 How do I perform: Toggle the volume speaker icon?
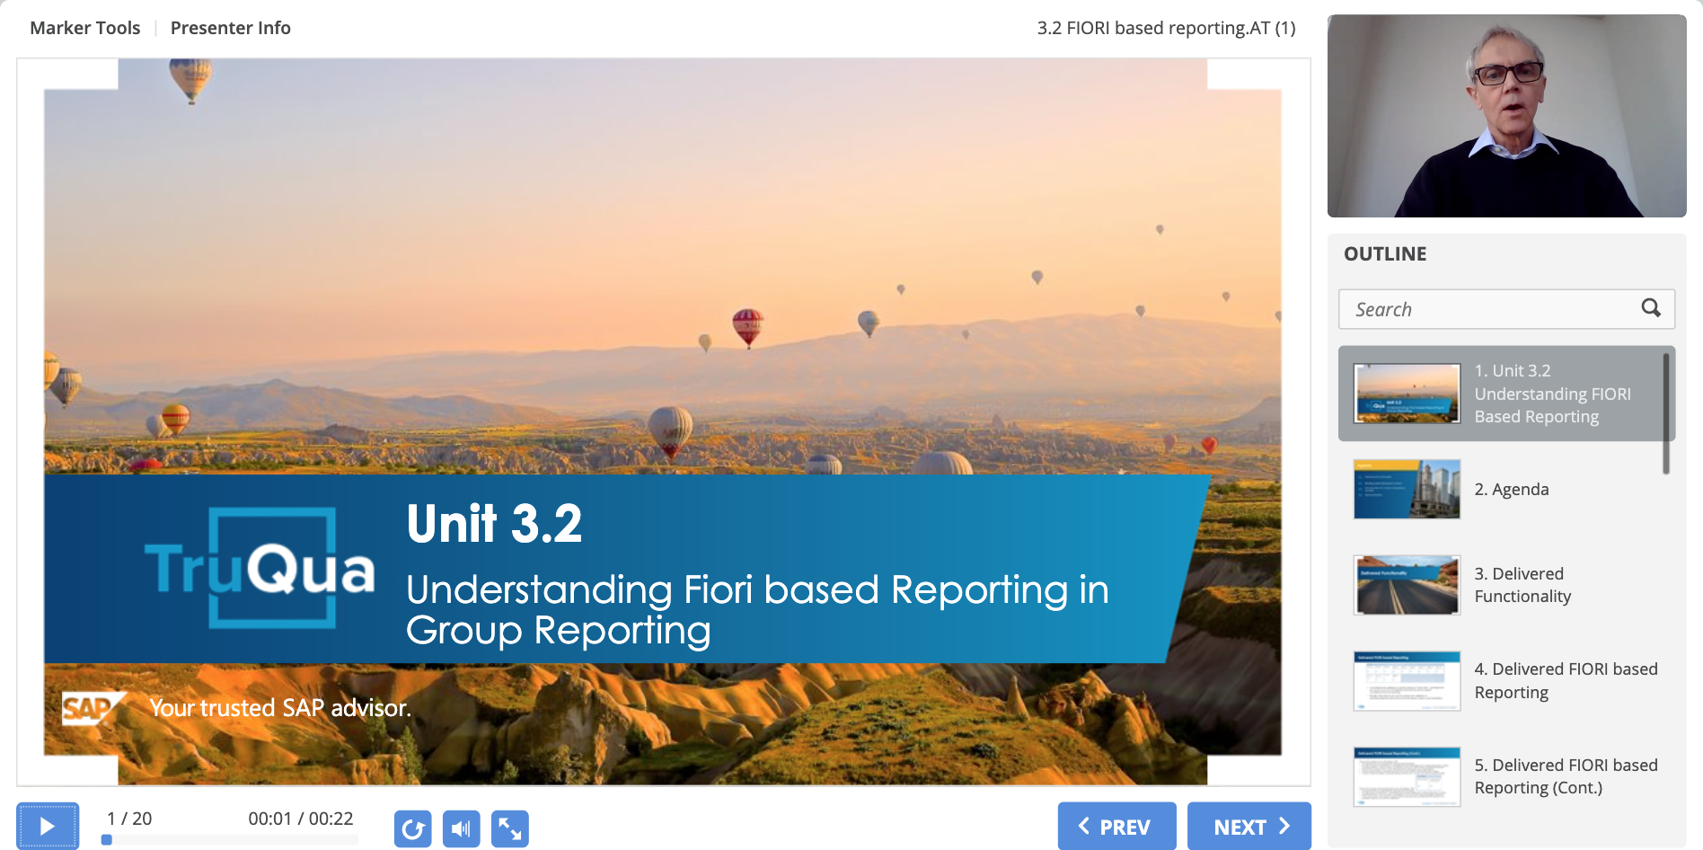point(461,828)
